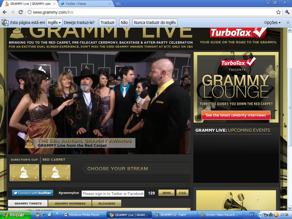Switch to the BLOGGERS tab
The width and height of the screenshot is (292, 219).
107,203
